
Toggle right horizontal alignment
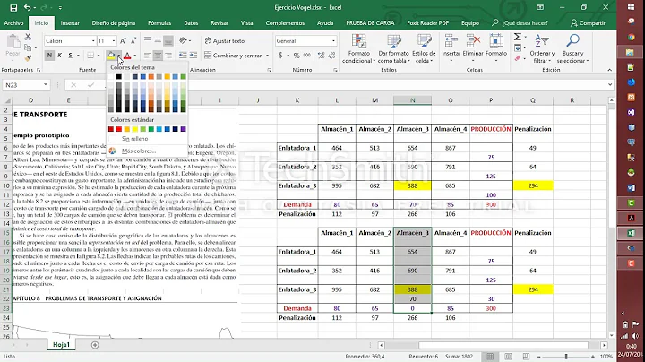(x=168, y=56)
